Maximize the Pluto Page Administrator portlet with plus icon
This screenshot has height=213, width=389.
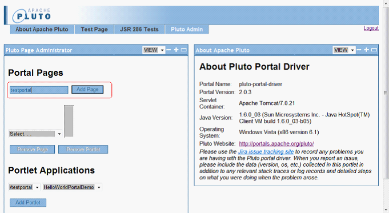tap(176, 50)
